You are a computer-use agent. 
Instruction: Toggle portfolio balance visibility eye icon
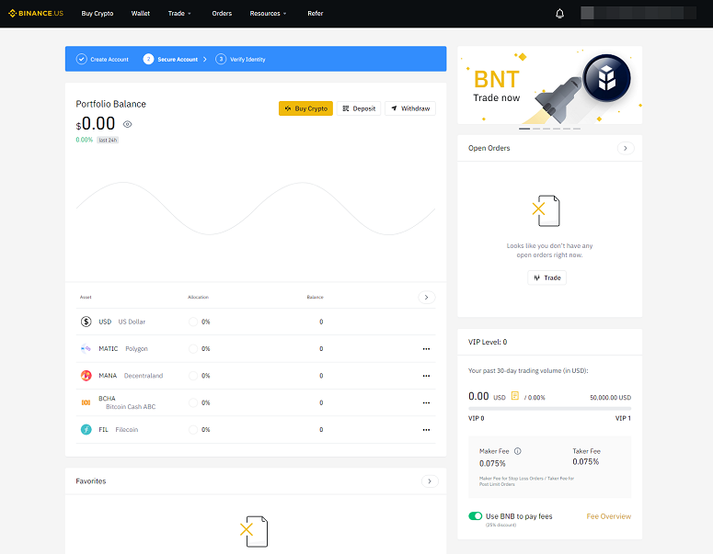click(127, 124)
